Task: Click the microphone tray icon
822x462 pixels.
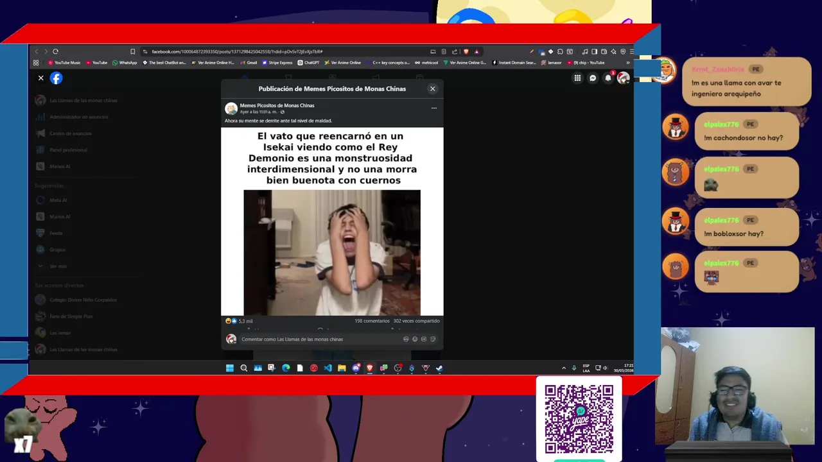Action: tap(574, 368)
